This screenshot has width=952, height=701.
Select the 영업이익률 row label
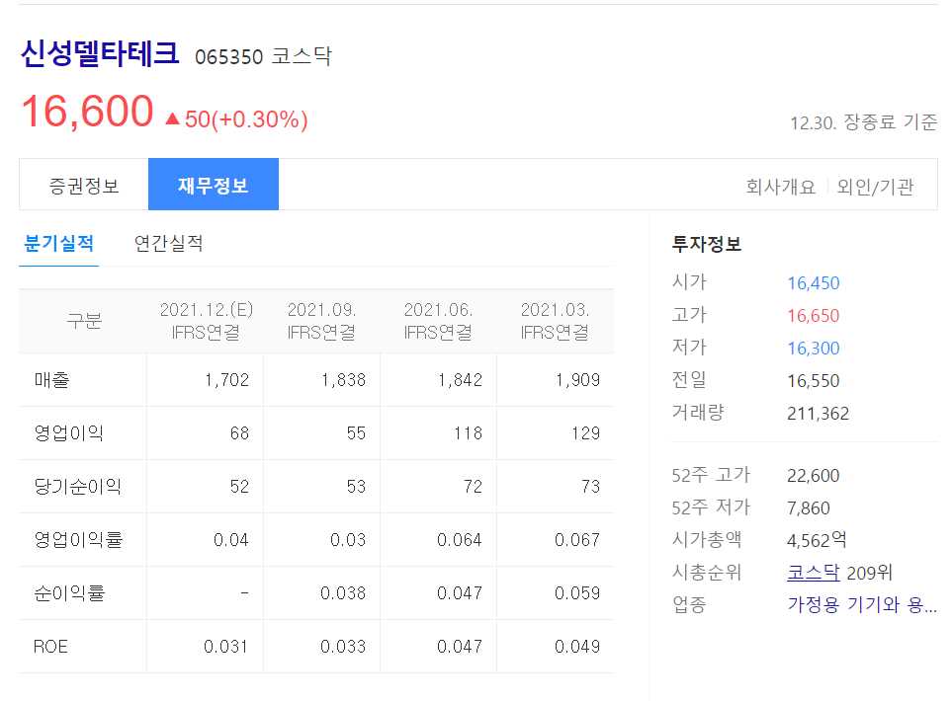78,540
